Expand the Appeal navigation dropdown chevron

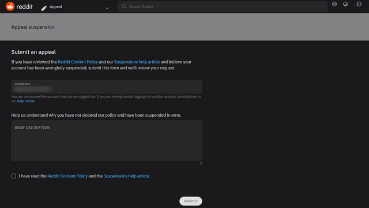107,8
